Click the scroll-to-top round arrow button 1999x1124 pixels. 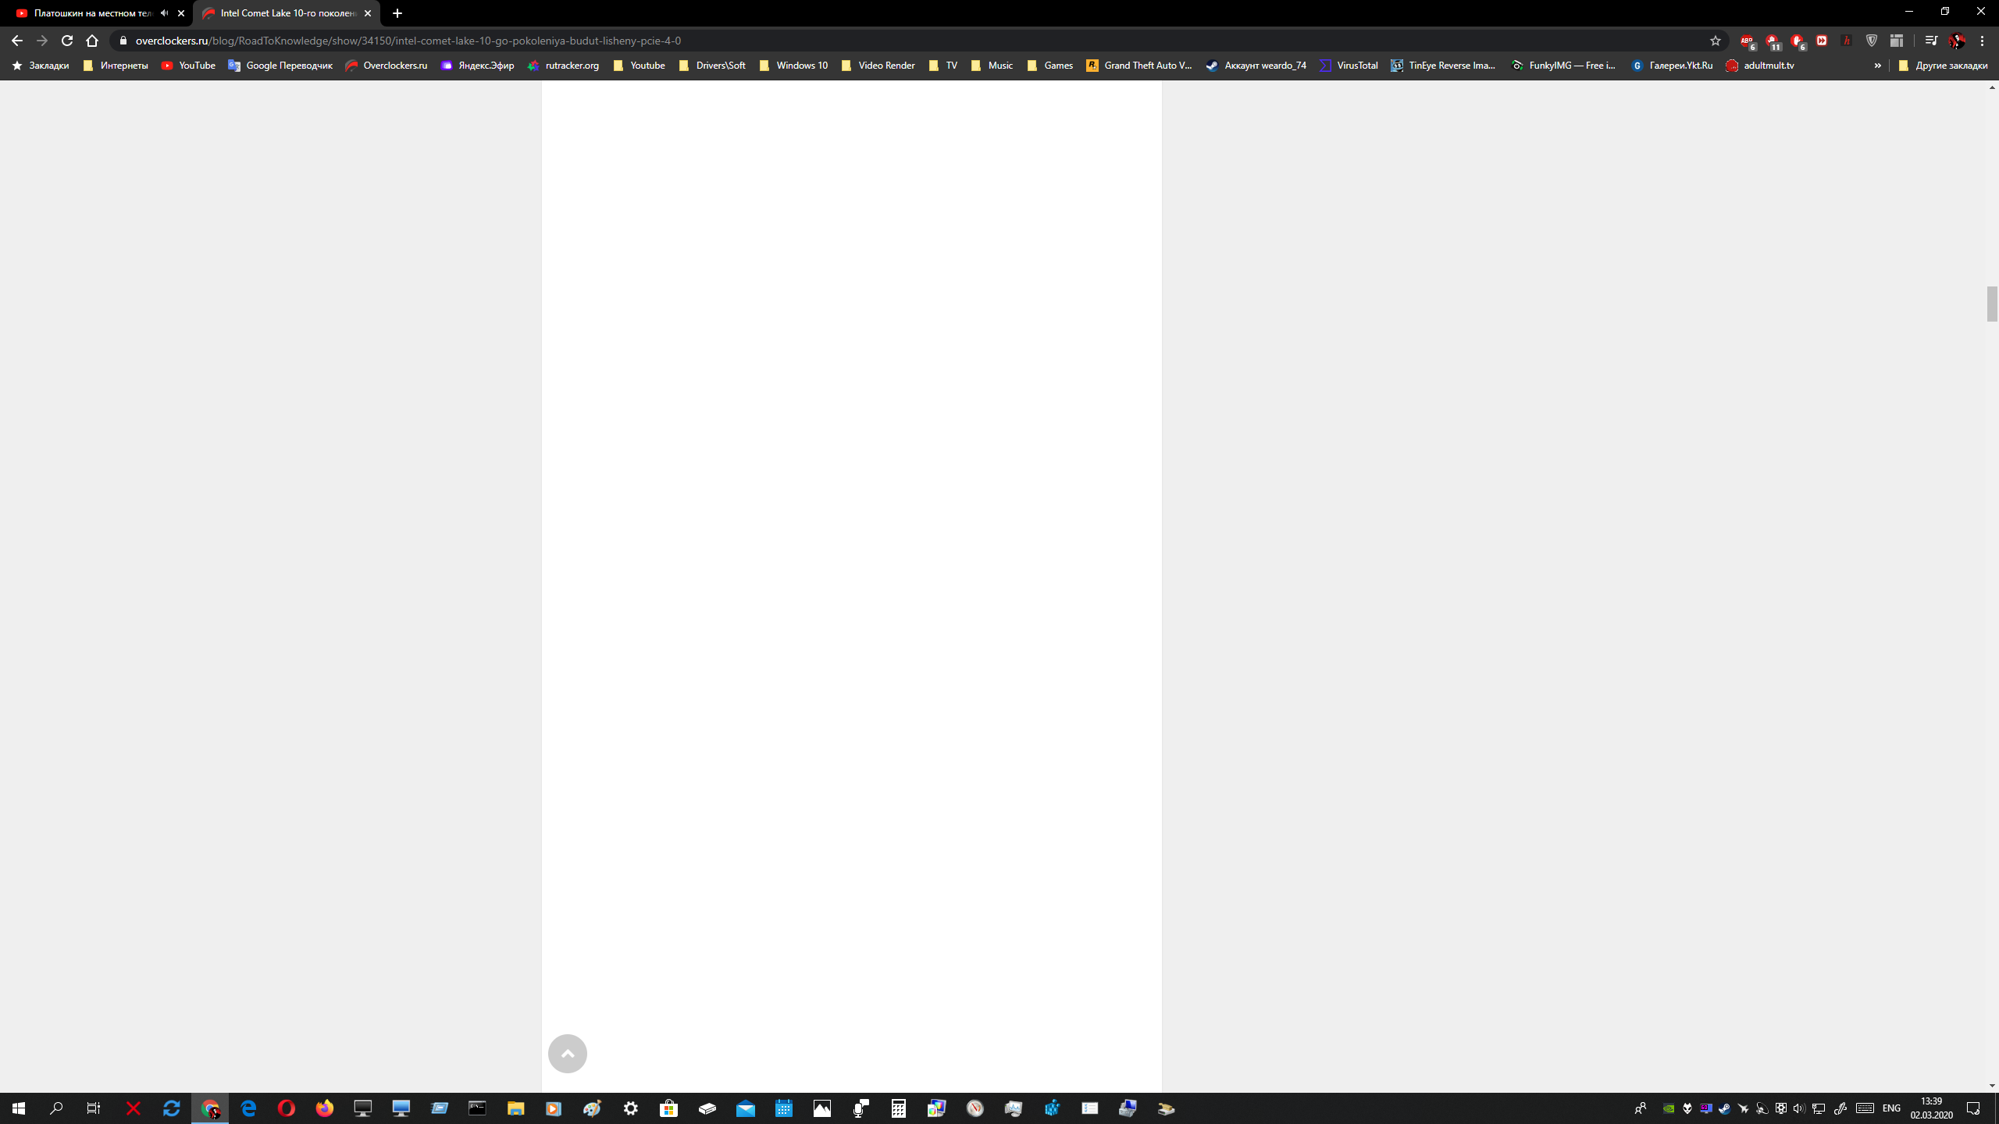pos(568,1054)
